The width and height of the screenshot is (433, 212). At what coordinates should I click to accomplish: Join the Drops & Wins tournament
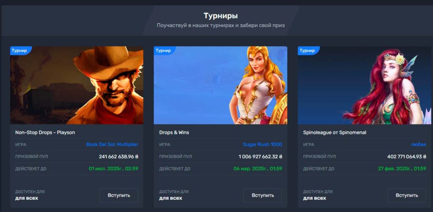[263, 196]
